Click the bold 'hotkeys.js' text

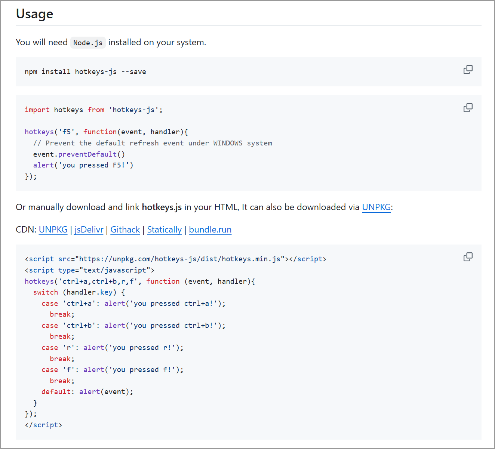coord(162,207)
